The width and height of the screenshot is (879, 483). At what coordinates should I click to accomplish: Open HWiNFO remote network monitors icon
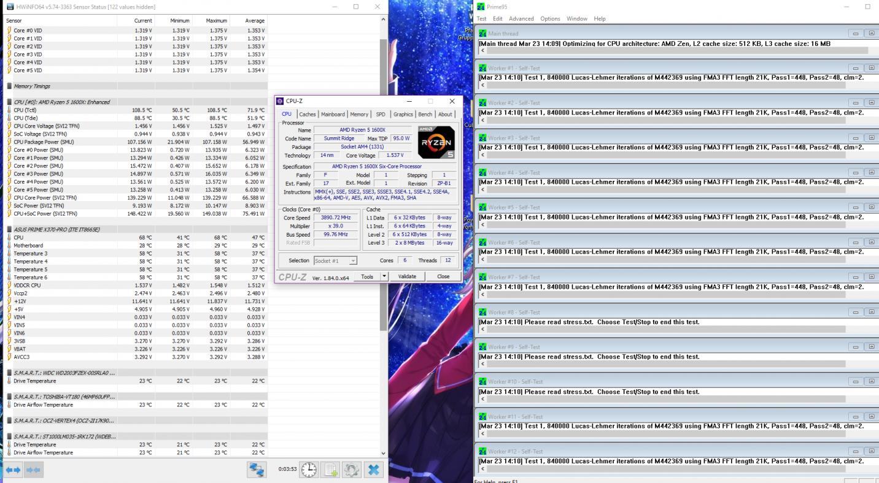pos(257,470)
